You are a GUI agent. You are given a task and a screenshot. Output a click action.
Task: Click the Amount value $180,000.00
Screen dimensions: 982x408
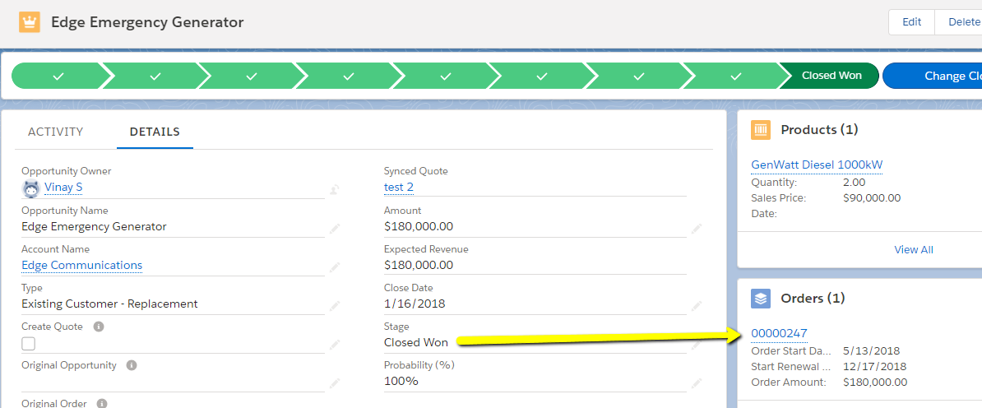[x=419, y=226]
